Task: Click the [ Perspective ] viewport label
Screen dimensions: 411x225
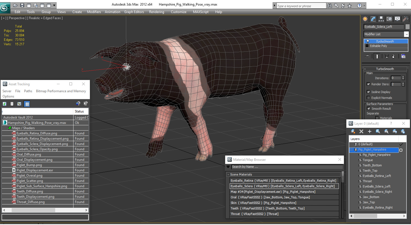Action: [17, 18]
